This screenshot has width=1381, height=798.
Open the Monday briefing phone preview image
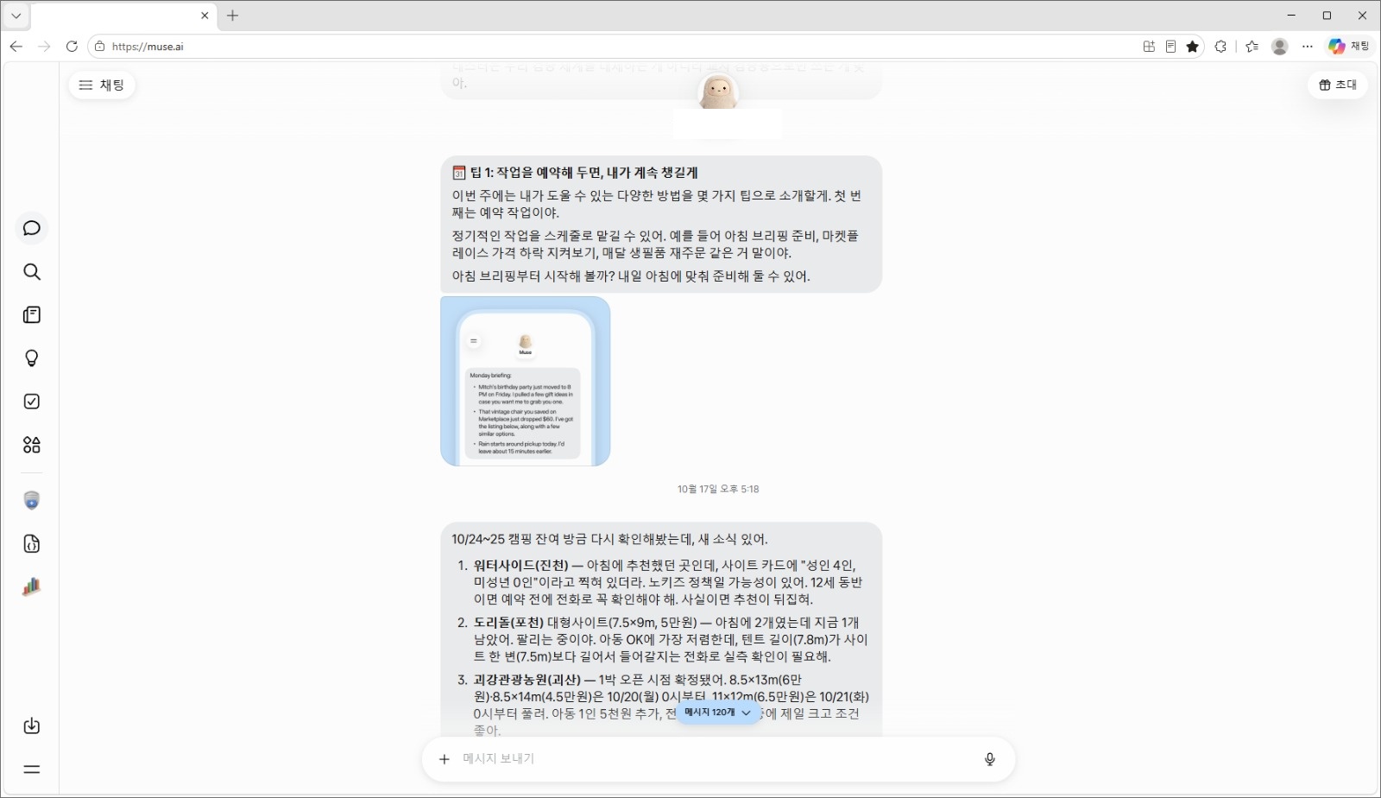point(526,382)
